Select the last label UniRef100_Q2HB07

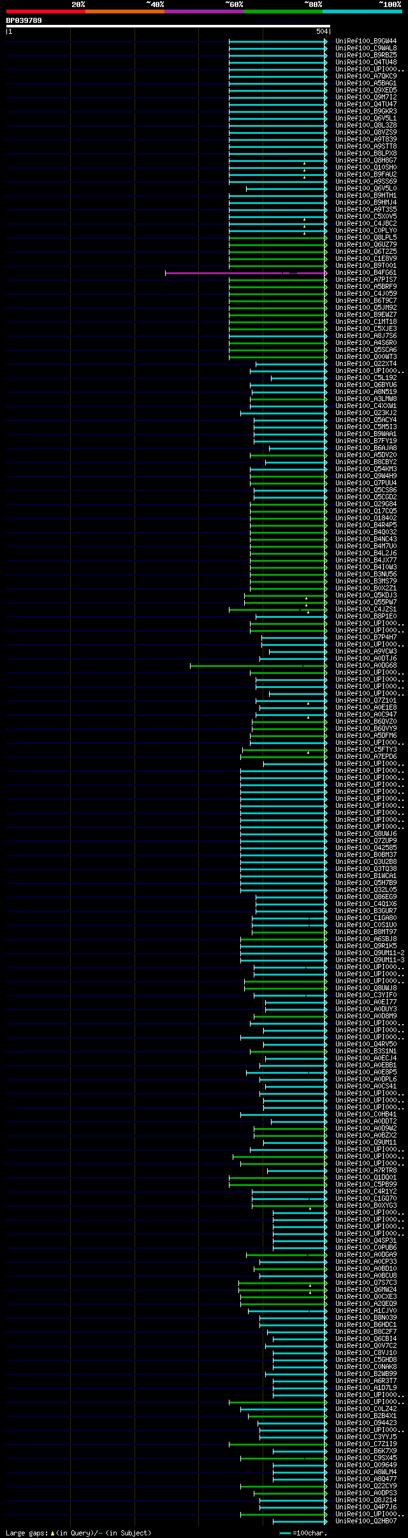[366, 1521]
